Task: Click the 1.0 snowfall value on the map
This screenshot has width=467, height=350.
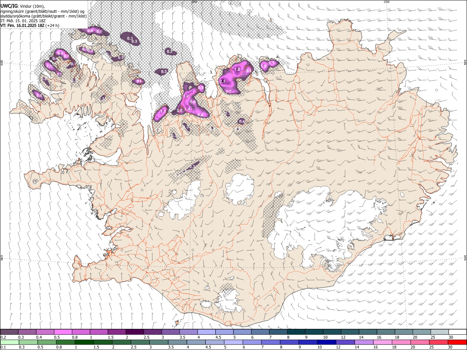Action: click(264, 66)
